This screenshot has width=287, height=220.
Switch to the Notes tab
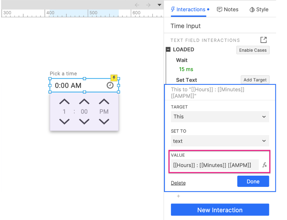[227, 10]
